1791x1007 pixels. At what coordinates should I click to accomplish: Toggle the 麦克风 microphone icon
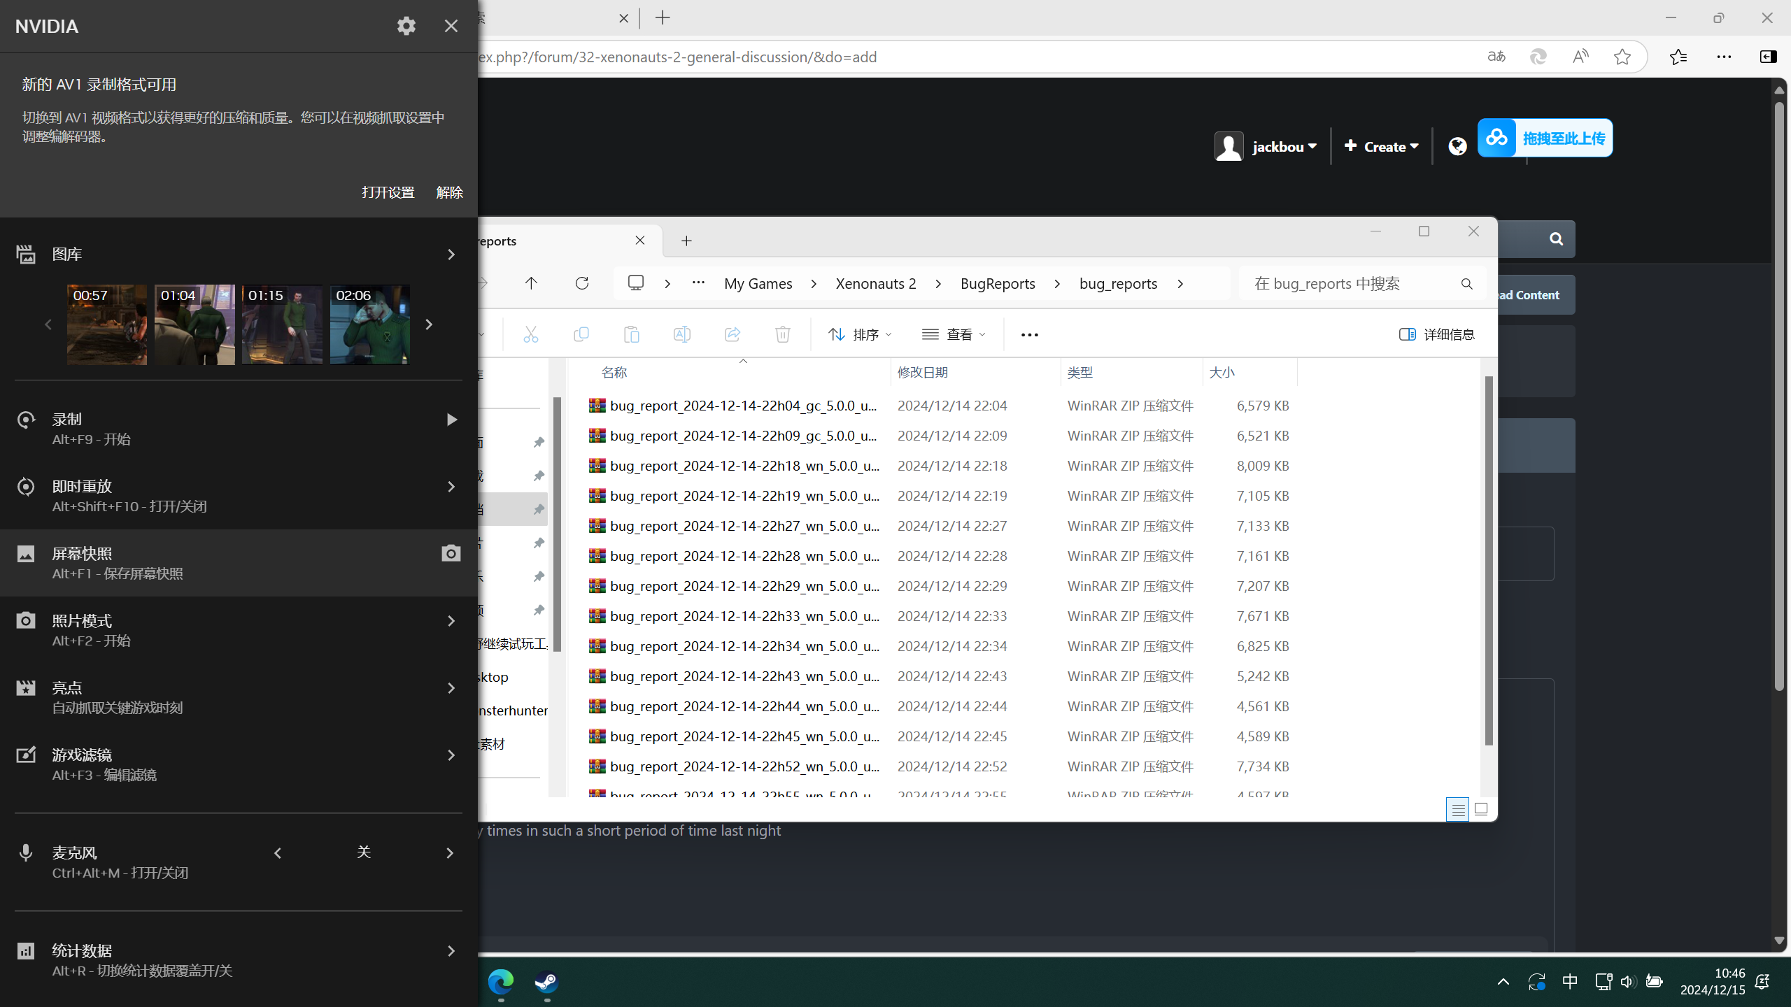tap(26, 852)
